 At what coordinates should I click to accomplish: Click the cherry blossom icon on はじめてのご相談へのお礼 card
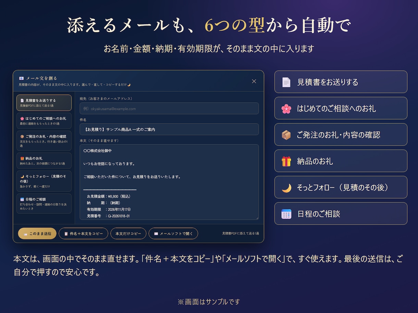tap(286, 108)
